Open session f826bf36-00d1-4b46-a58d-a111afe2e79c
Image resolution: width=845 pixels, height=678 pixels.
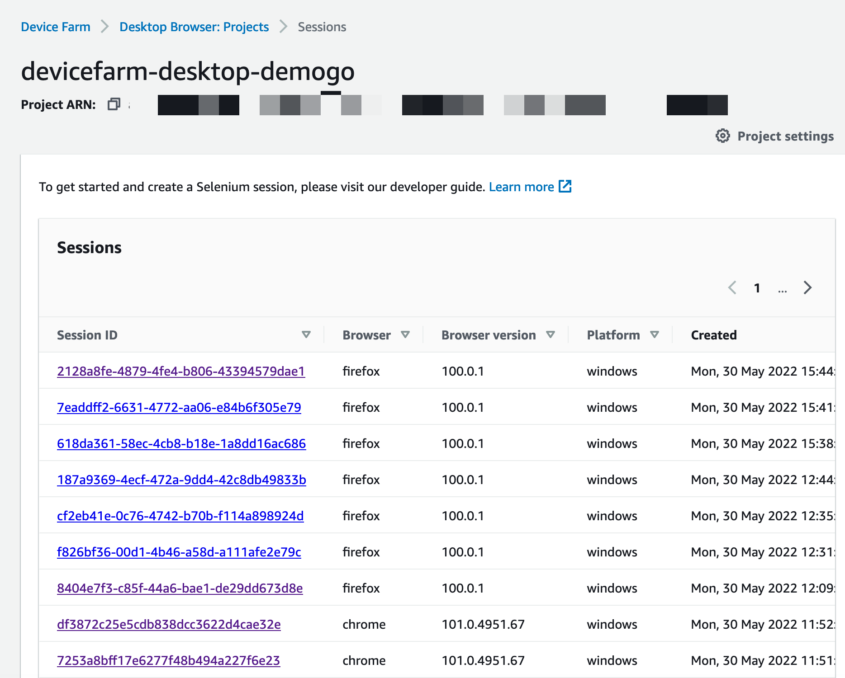tap(179, 552)
